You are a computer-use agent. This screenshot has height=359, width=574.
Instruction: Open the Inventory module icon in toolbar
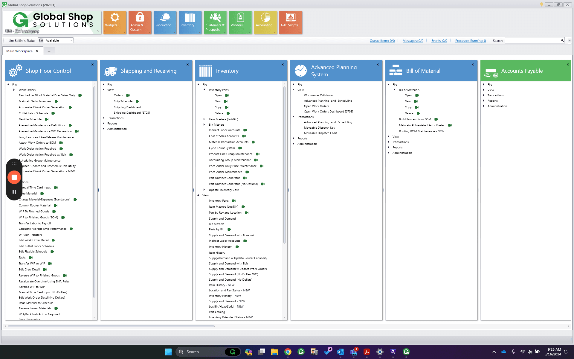pos(190,22)
